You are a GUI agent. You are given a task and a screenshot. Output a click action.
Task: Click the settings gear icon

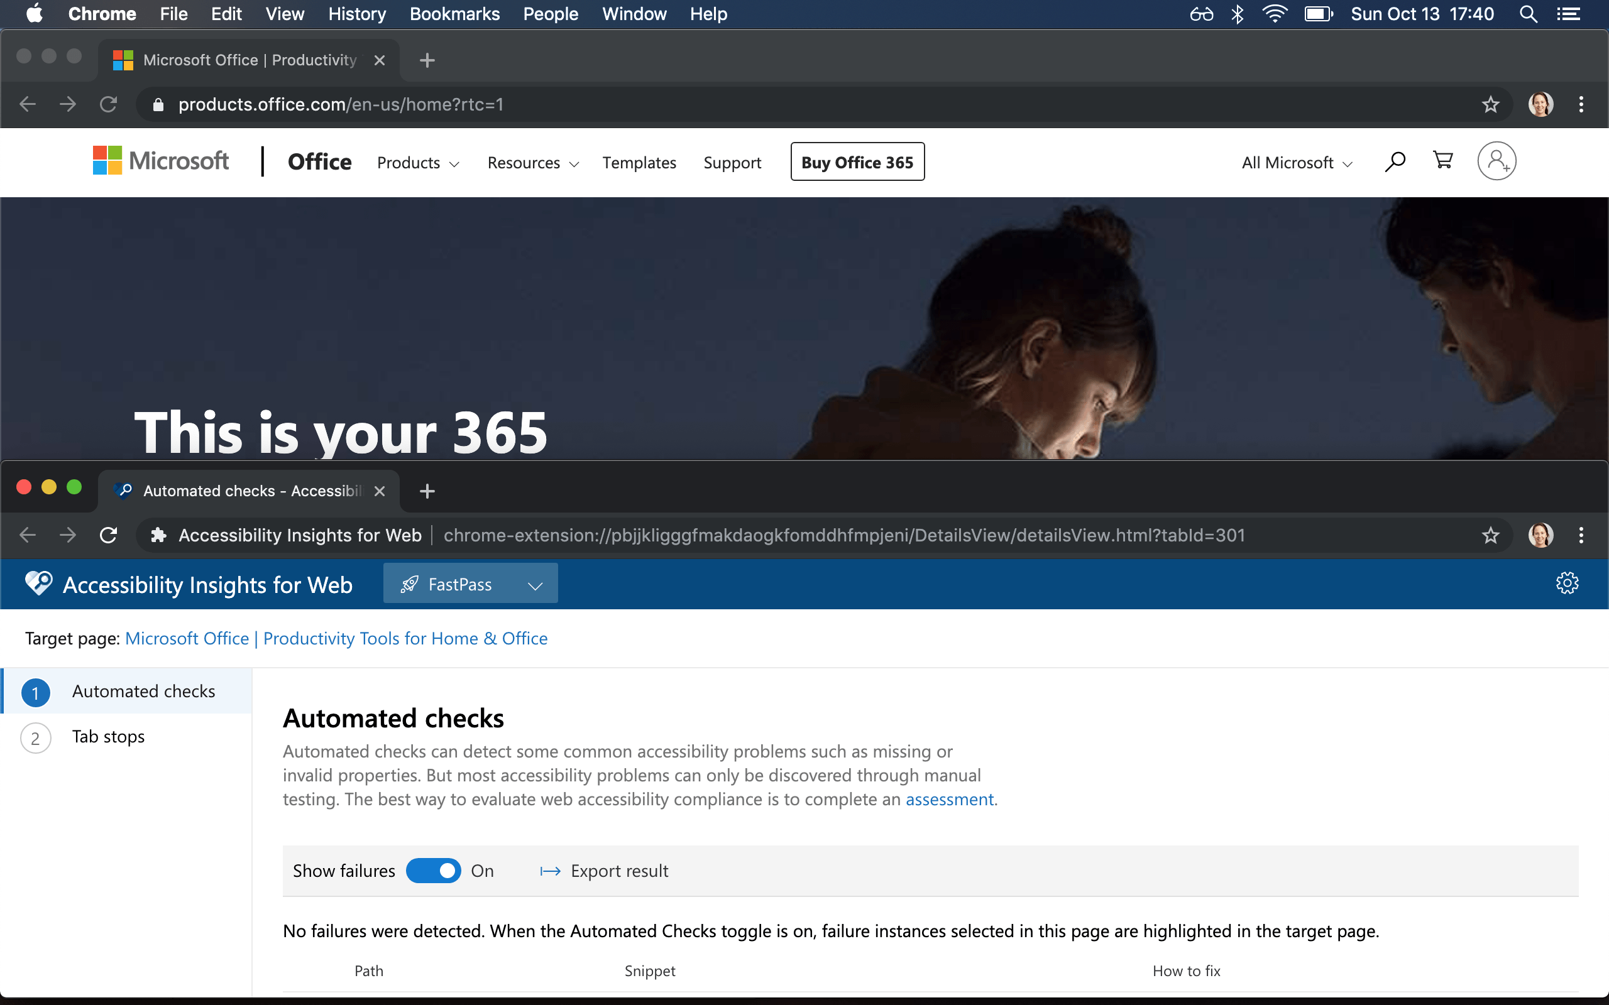coord(1568,584)
